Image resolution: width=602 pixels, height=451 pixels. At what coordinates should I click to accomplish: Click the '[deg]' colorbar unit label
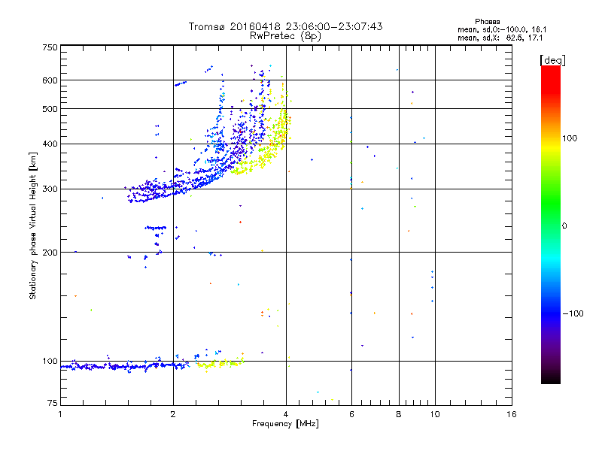[552, 60]
